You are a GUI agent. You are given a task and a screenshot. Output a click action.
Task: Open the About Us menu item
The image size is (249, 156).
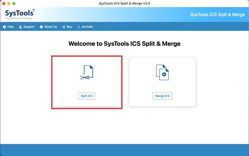(x=48, y=27)
